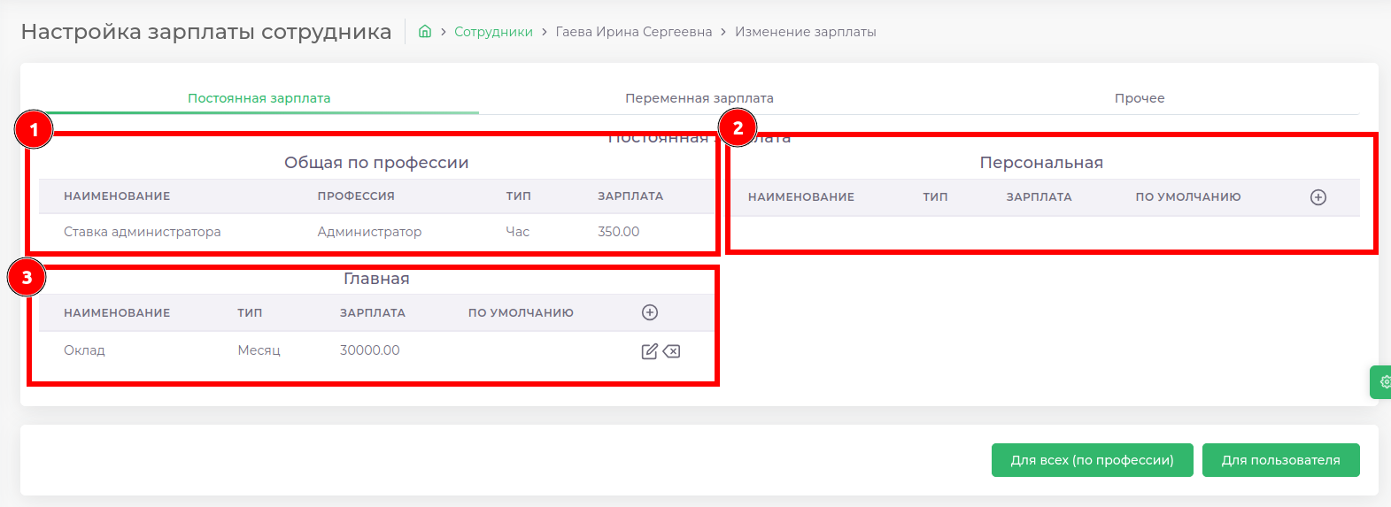The height and width of the screenshot is (507, 1391).
Task: Select the Прочее tab
Action: tap(1139, 98)
